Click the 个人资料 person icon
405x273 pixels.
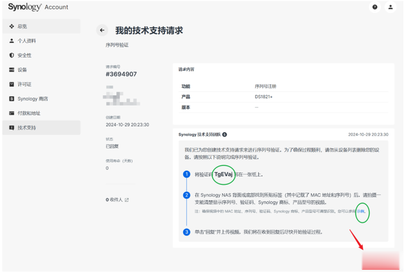(x=11, y=41)
